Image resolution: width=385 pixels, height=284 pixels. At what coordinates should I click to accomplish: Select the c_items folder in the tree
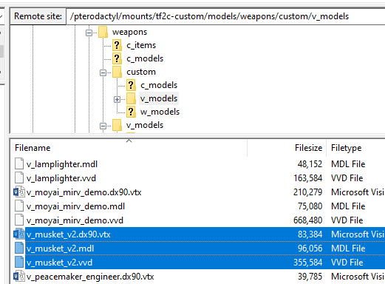coord(141,45)
